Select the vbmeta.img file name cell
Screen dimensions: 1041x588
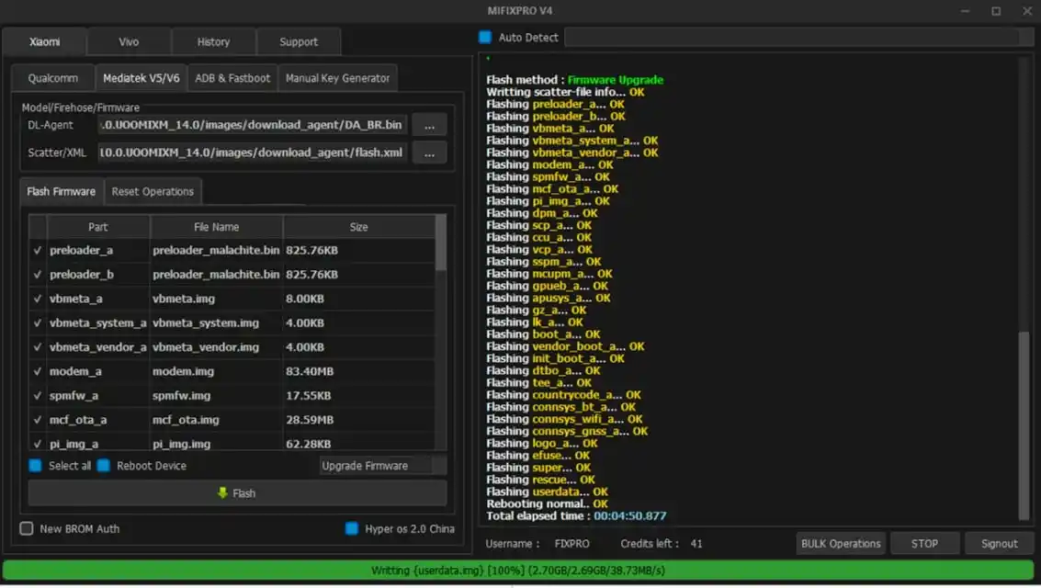[216, 299]
